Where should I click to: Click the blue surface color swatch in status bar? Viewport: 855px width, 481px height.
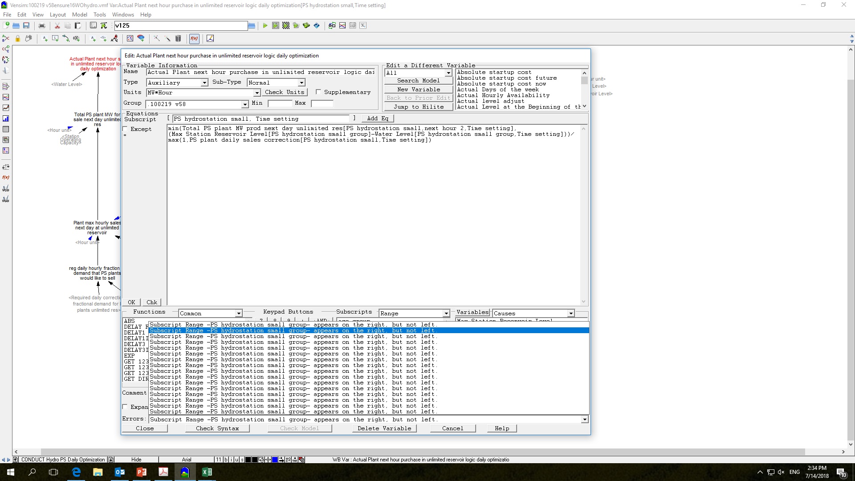275,460
